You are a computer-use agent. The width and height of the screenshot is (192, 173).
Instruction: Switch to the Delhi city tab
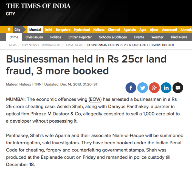pyautogui.click(x=48, y=30)
